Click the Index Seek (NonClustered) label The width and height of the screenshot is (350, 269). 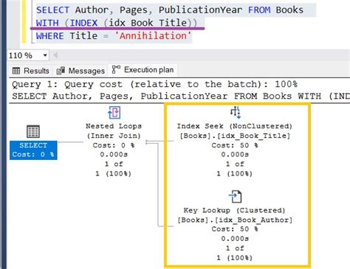235,126
